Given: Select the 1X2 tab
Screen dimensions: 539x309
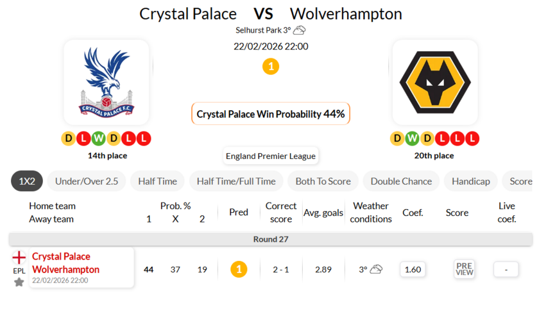Looking at the screenshot, I should click(27, 181).
